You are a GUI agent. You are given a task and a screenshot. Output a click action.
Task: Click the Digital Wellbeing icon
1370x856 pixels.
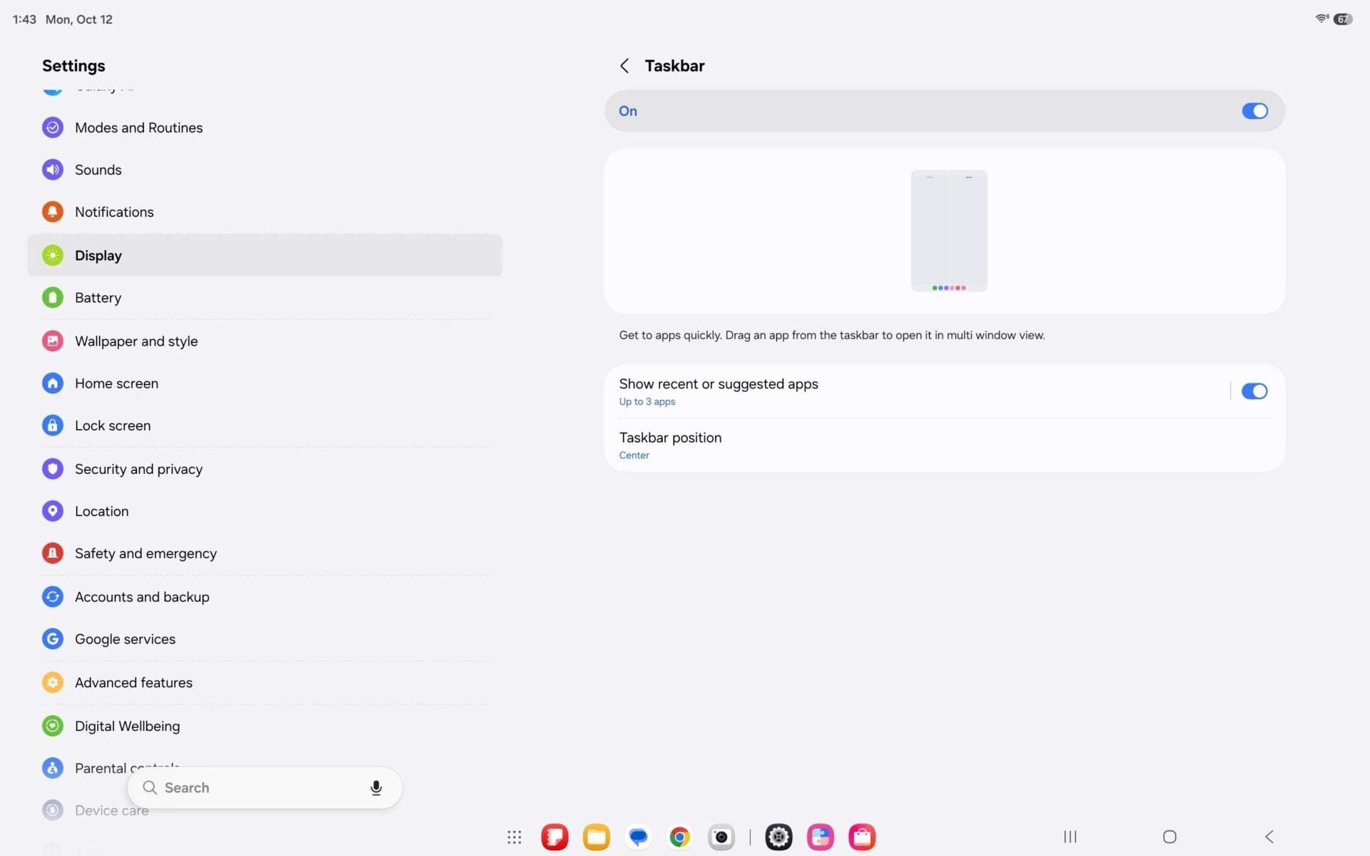pos(53,726)
